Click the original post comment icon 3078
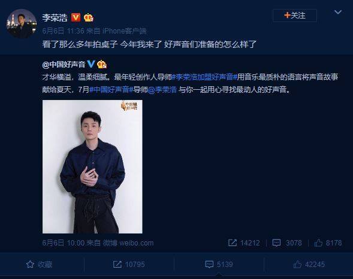The height and width of the screenshot is (279, 353). click(287, 243)
